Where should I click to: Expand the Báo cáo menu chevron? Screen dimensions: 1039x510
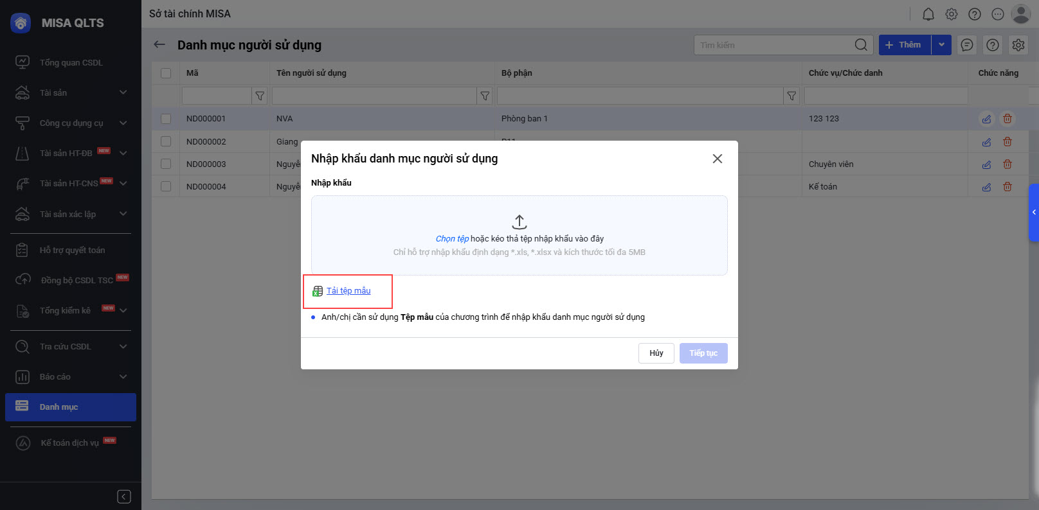(x=123, y=376)
